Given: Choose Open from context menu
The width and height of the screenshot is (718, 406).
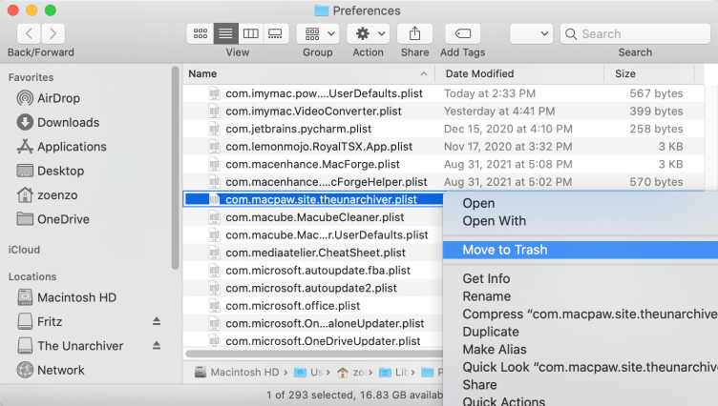Looking at the screenshot, I should point(581,203).
